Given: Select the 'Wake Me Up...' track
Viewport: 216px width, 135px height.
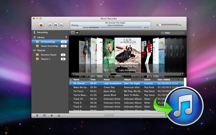Looking at the screenshot, I should pos(81,87).
